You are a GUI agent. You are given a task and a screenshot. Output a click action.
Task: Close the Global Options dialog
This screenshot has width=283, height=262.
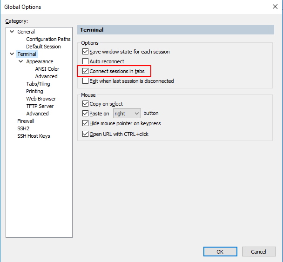[x=274, y=7]
